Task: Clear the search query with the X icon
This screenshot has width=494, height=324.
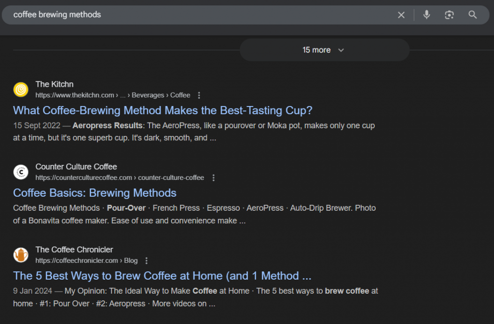Action: [401, 14]
